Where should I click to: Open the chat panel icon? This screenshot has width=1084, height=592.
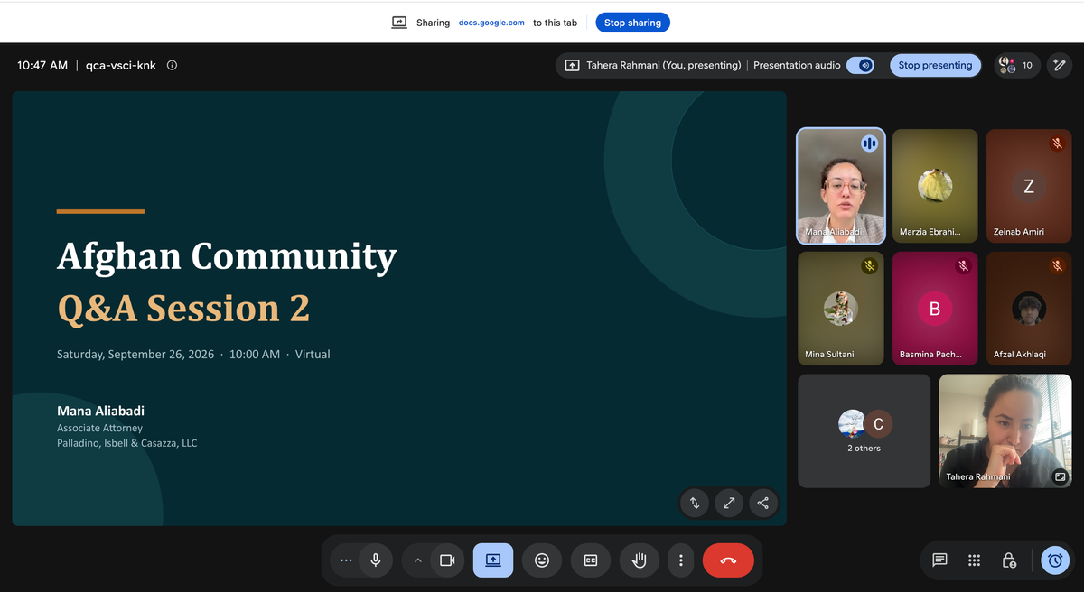(x=939, y=560)
